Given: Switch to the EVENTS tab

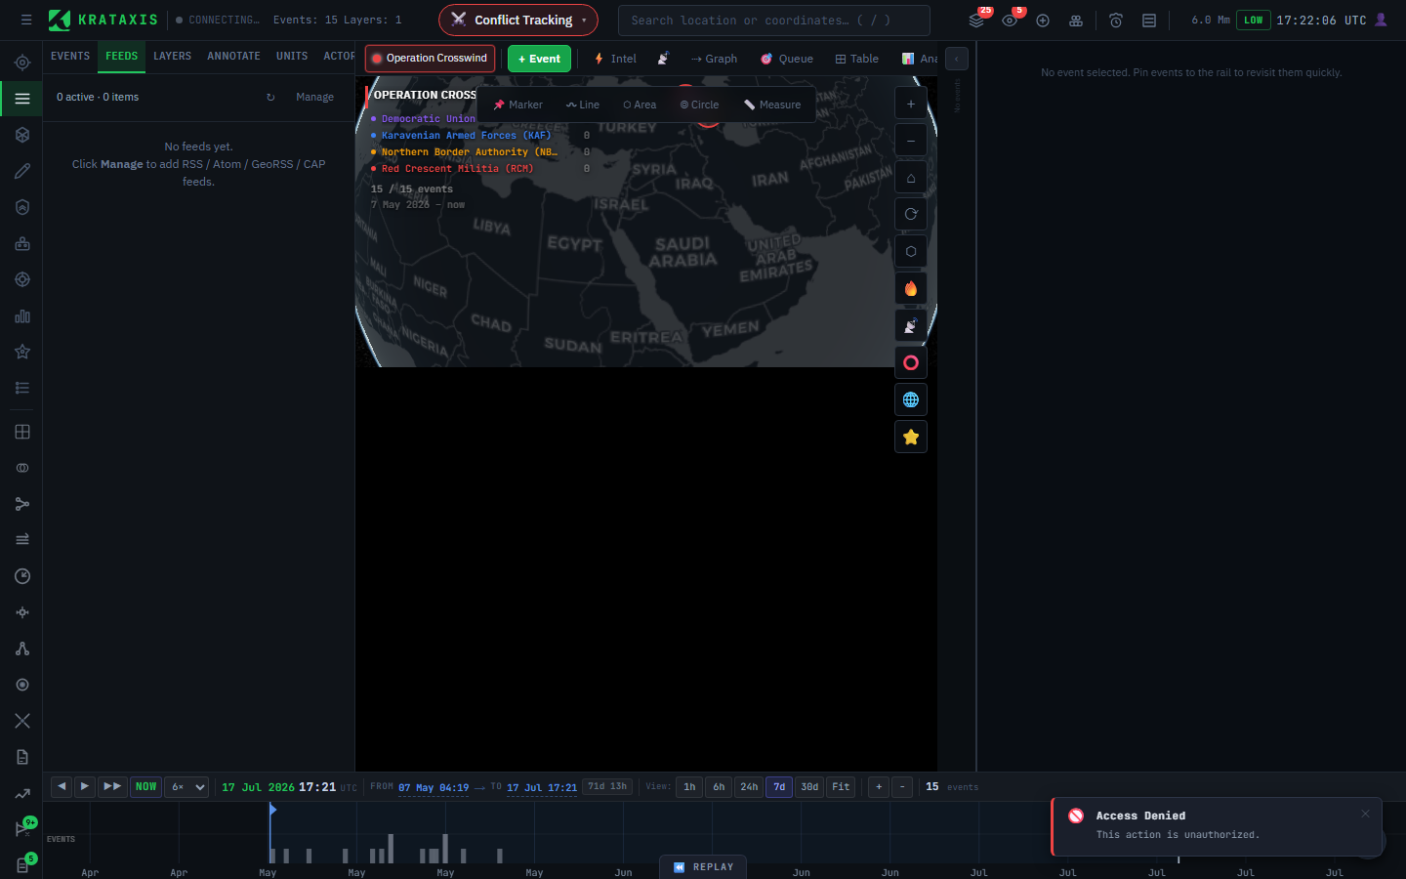Looking at the screenshot, I should (x=70, y=57).
